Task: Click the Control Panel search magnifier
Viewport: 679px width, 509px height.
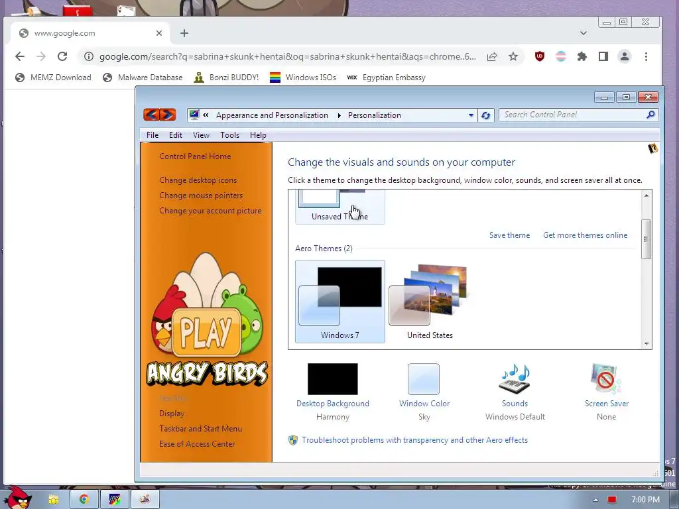Action: pyautogui.click(x=650, y=115)
